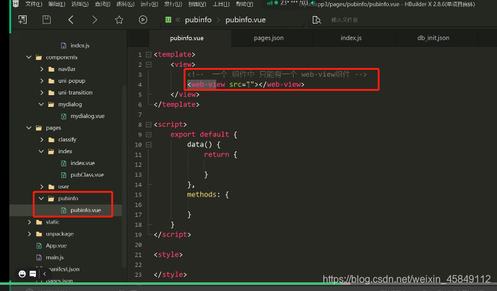Fold the export default block at line 9

(x=148, y=135)
